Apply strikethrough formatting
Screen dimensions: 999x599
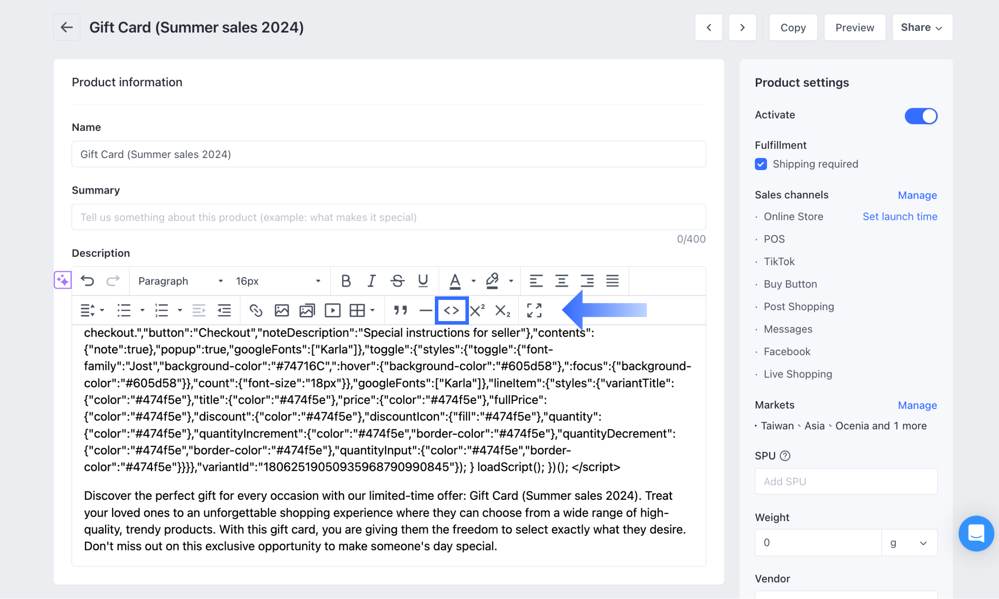[397, 281]
